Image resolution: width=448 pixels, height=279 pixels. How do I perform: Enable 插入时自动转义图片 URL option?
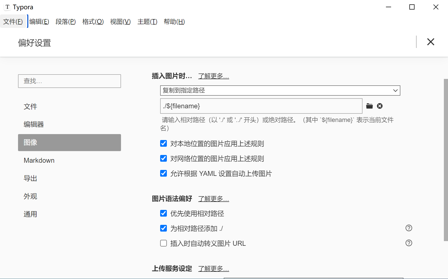click(163, 243)
